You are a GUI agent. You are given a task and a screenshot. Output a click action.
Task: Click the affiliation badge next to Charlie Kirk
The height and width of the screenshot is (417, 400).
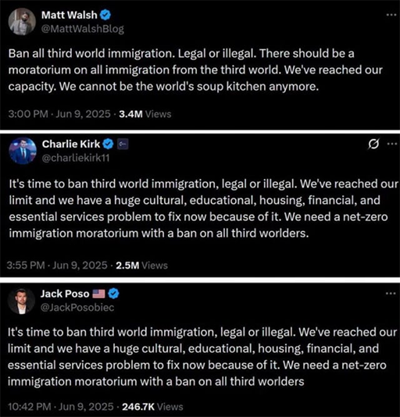point(123,144)
